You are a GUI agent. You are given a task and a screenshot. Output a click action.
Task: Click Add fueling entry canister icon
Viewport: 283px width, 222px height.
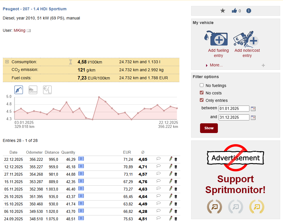216,38
